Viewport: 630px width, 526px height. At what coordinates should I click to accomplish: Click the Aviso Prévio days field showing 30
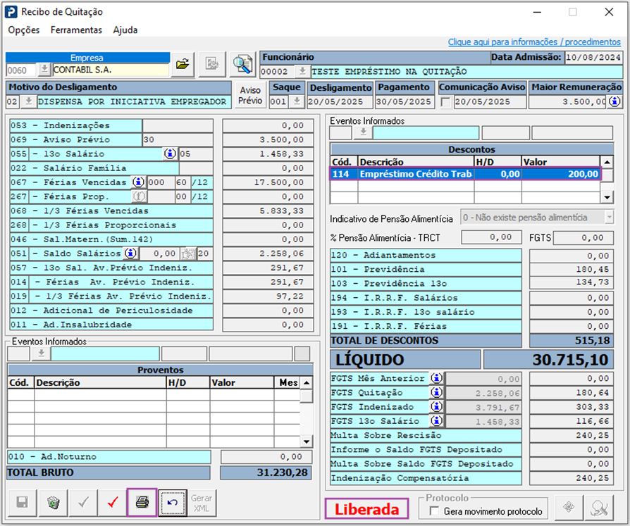pyautogui.click(x=178, y=139)
